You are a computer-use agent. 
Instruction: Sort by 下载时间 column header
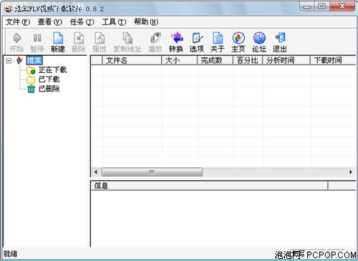point(333,60)
